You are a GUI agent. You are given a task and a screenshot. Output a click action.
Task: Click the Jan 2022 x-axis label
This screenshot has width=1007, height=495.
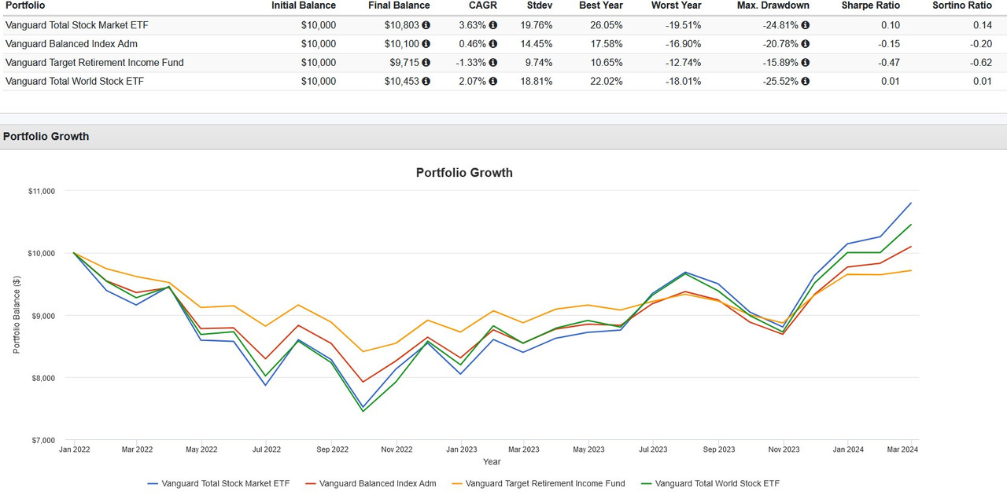(73, 449)
